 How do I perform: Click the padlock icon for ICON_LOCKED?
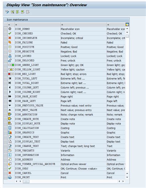[10, 56]
